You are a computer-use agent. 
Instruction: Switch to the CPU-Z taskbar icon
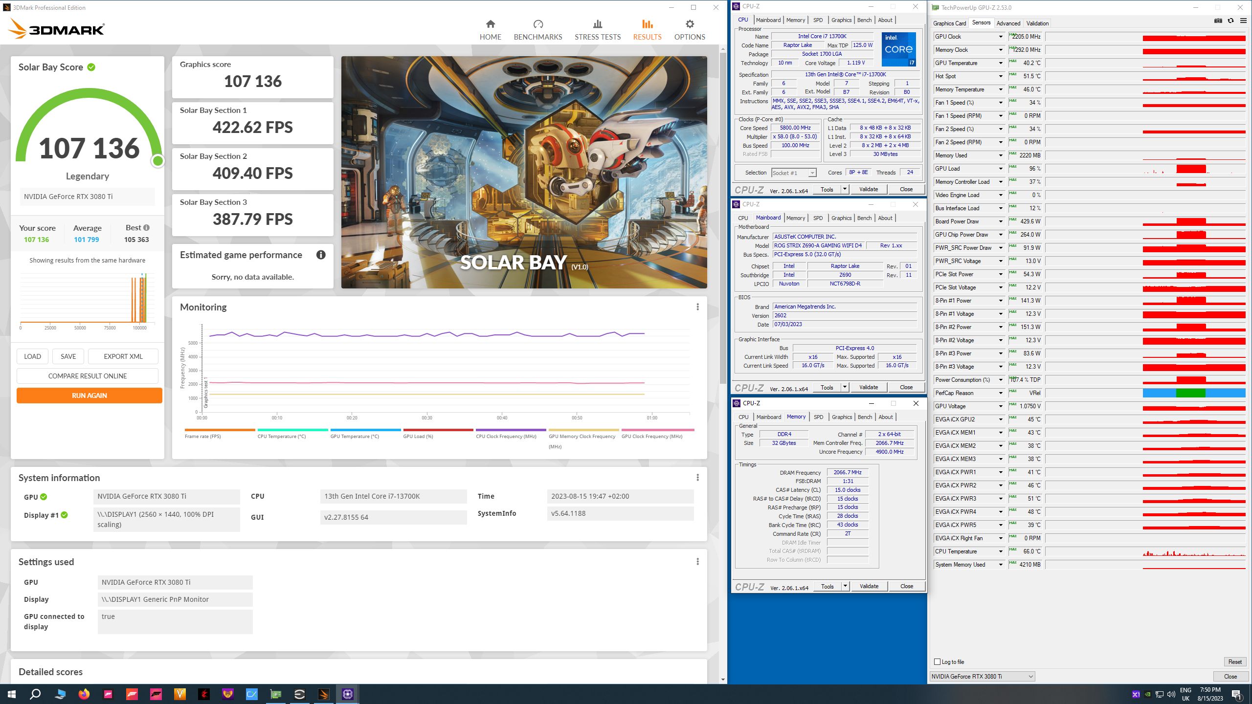347,694
